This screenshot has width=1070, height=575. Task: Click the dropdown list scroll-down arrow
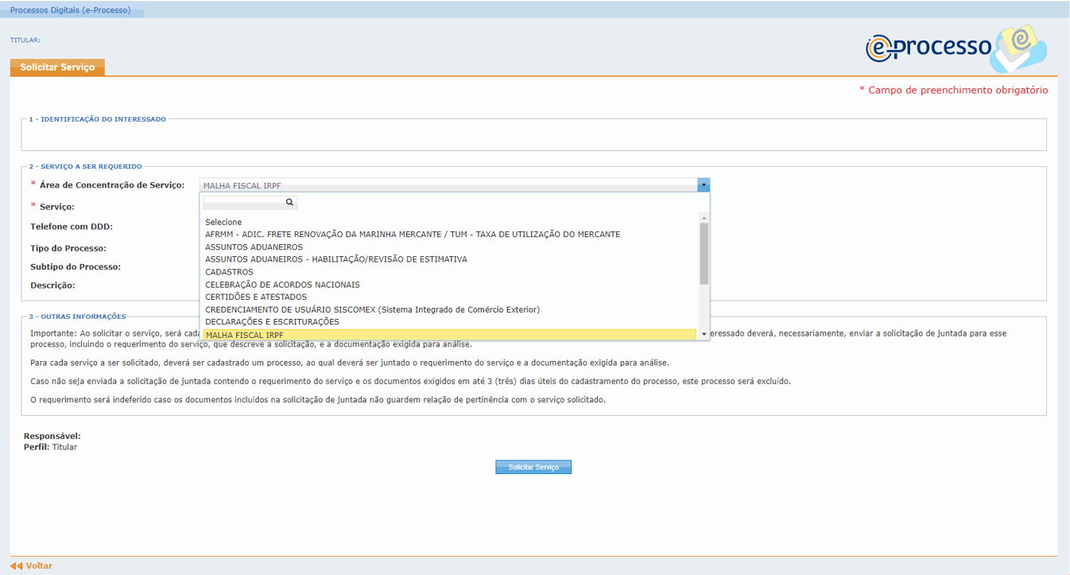coord(704,334)
